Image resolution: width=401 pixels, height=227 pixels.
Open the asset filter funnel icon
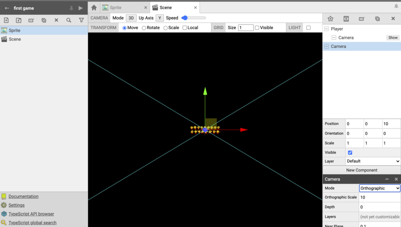click(81, 20)
